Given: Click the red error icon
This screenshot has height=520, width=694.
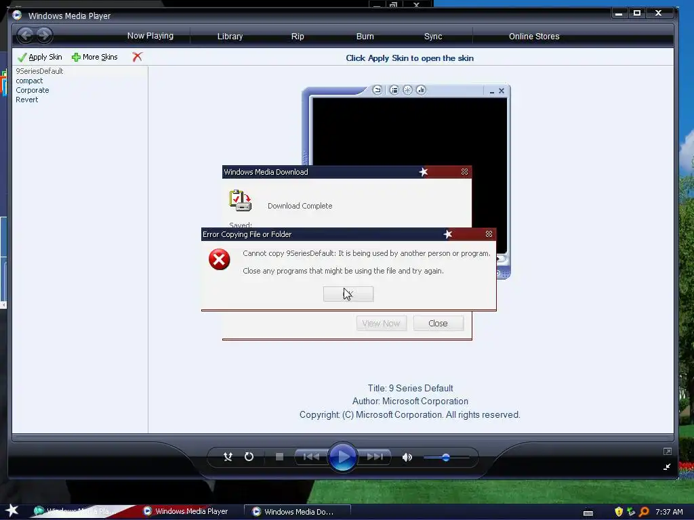Looking at the screenshot, I should 219,259.
